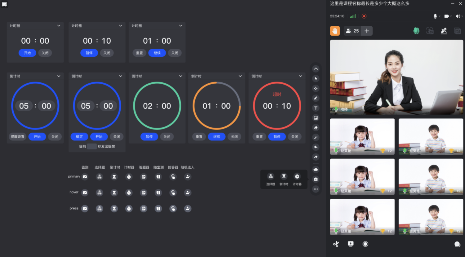The height and width of the screenshot is (257, 465).
Task: Click the participants icon showing 25
Action: tap(352, 31)
